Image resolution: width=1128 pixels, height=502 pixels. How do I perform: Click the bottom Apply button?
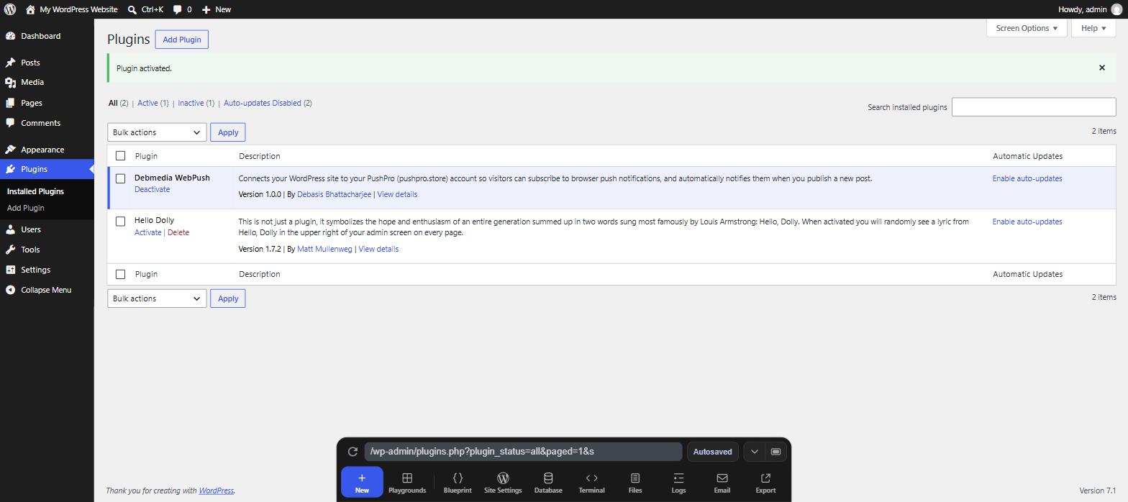tap(228, 298)
